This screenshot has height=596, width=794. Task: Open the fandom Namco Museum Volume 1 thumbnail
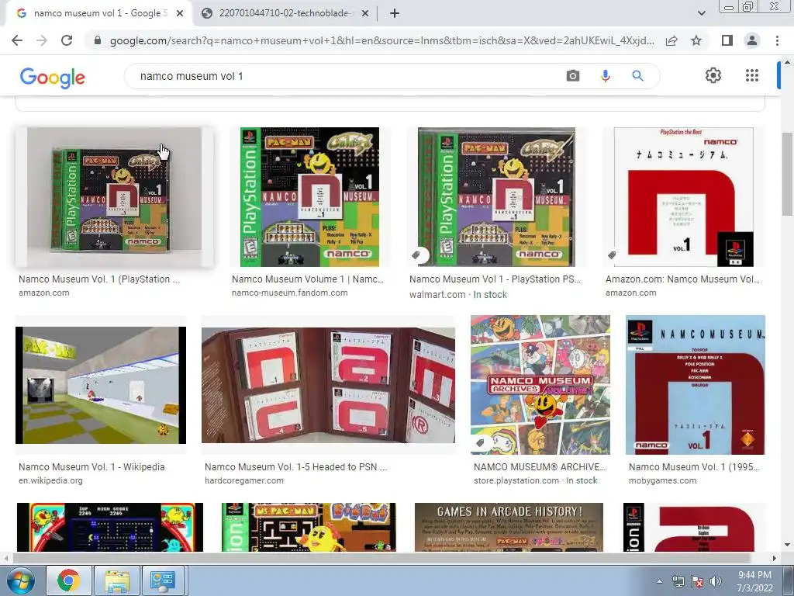point(309,197)
